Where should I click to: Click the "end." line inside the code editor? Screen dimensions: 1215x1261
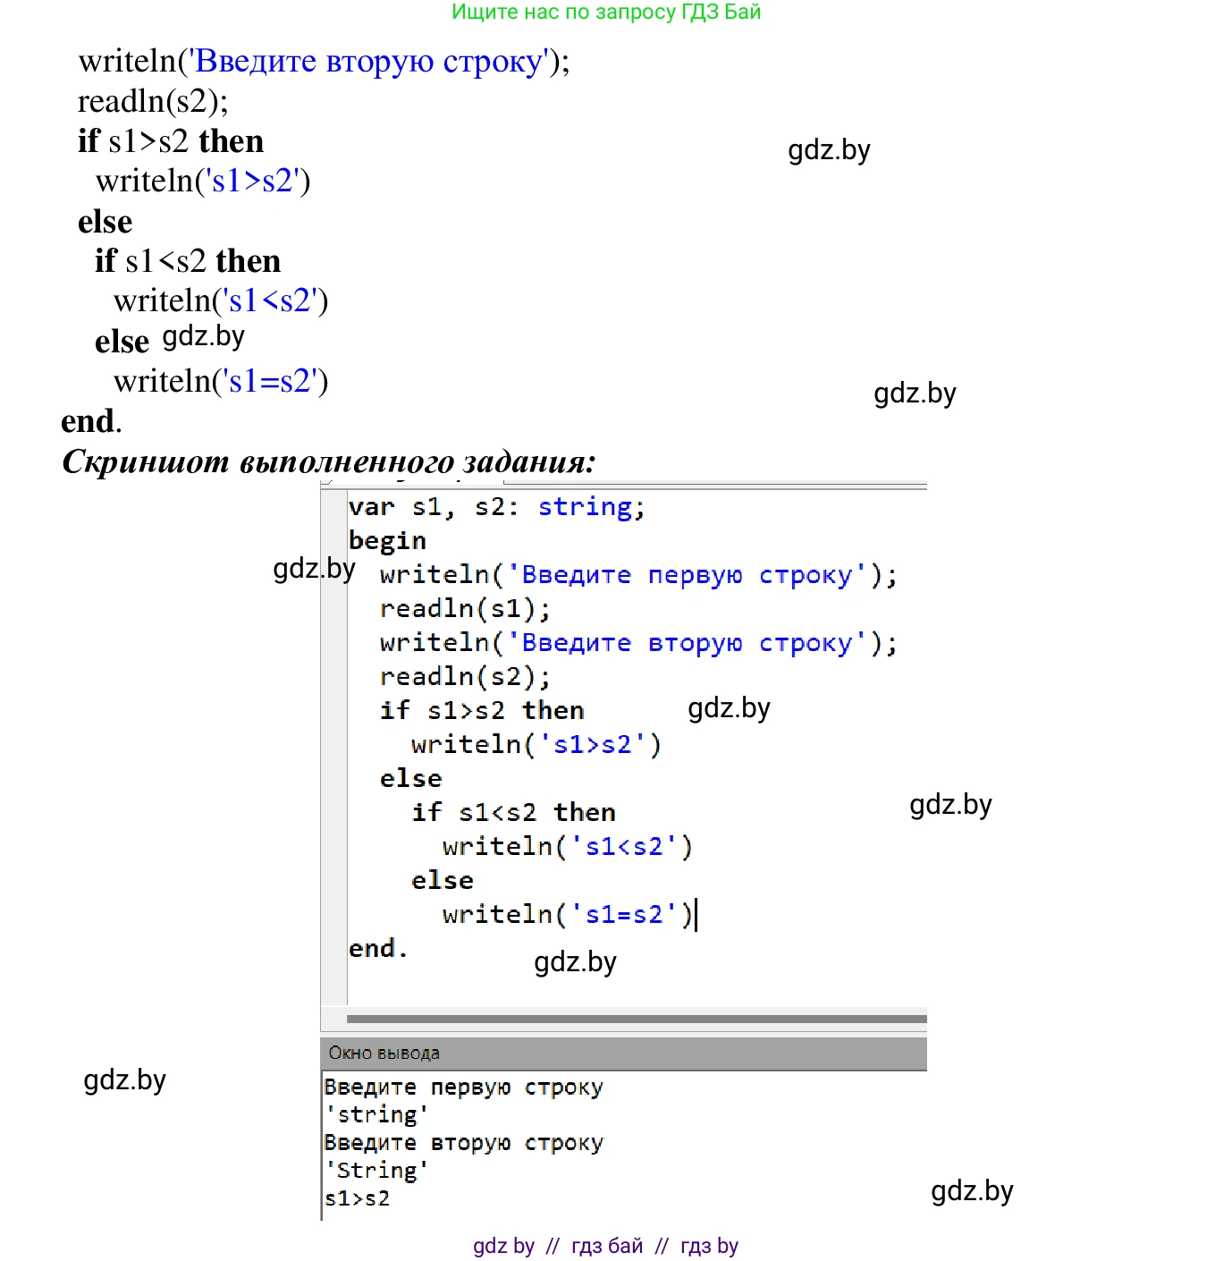[x=377, y=949]
